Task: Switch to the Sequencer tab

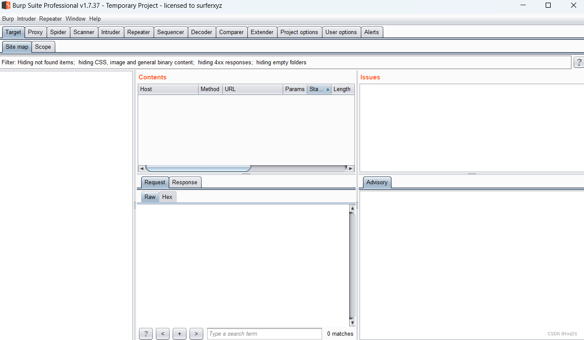Action: coord(170,32)
